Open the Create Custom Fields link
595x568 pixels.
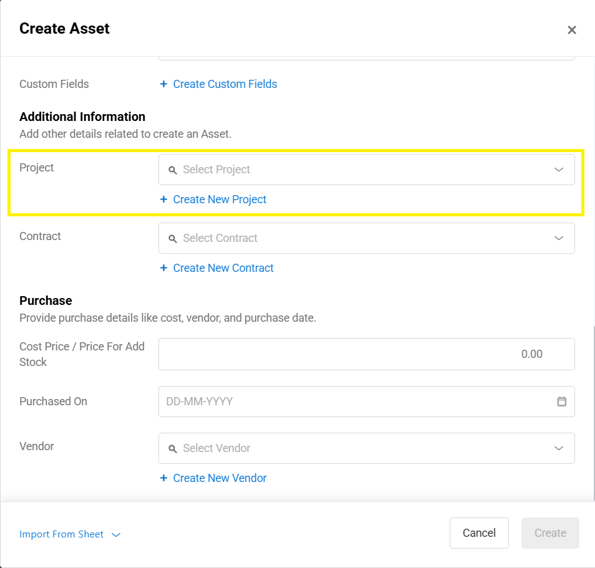[225, 84]
